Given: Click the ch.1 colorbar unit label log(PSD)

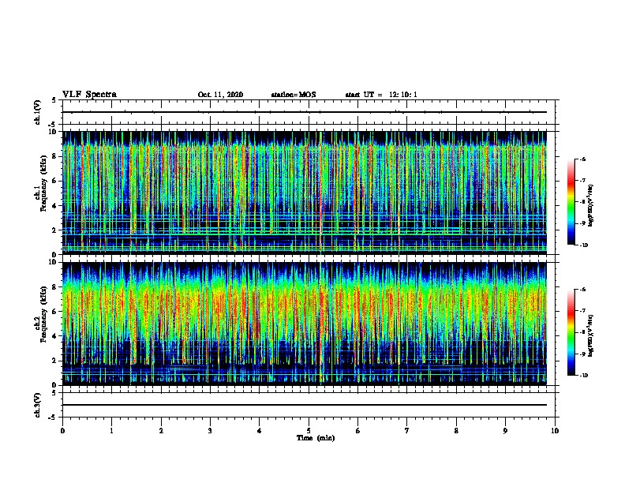Looking at the screenshot, I should tap(591, 205).
